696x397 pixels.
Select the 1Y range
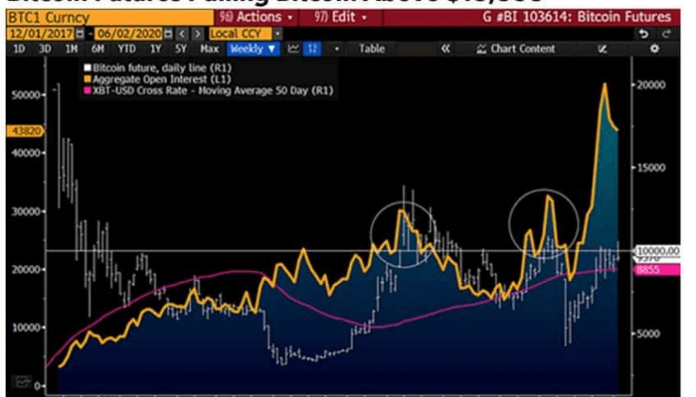coord(155,49)
